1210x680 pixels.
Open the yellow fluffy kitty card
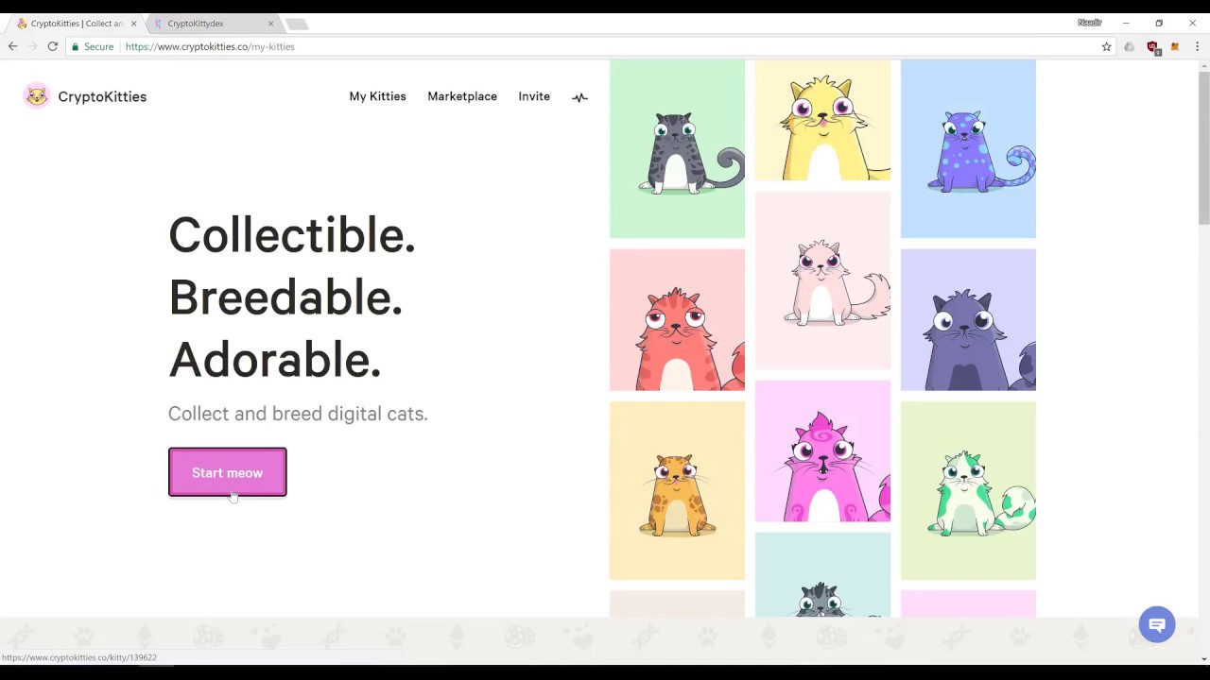tap(822, 120)
